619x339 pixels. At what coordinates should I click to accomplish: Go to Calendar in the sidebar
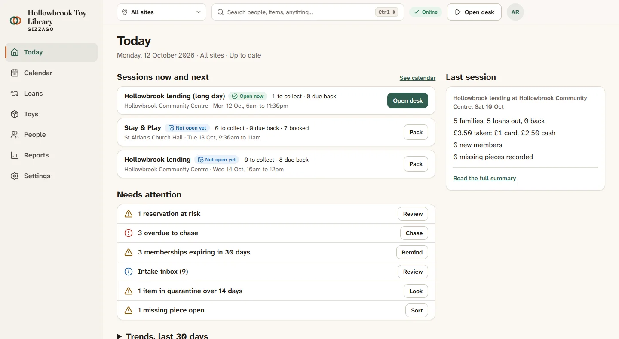(51, 73)
